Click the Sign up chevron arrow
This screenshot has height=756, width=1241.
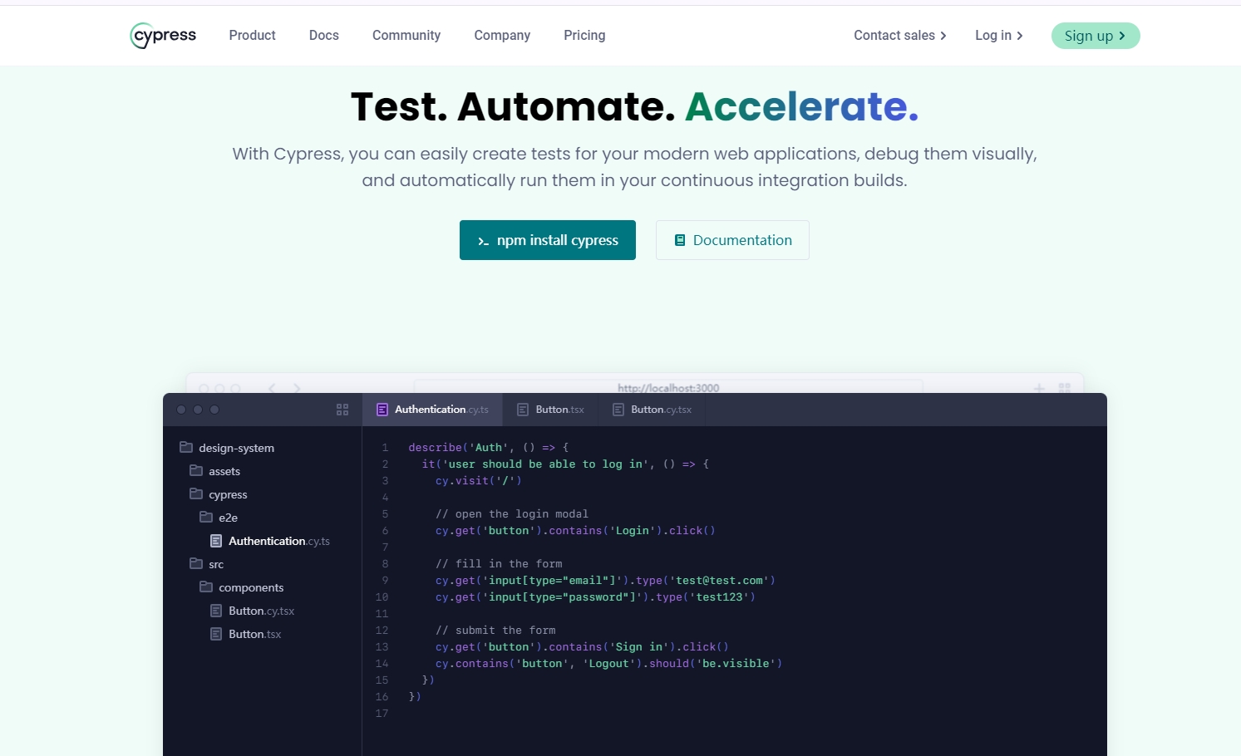click(1122, 36)
